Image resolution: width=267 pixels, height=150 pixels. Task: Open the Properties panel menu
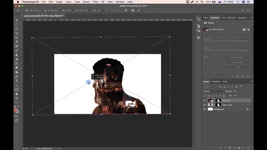click(x=252, y=17)
